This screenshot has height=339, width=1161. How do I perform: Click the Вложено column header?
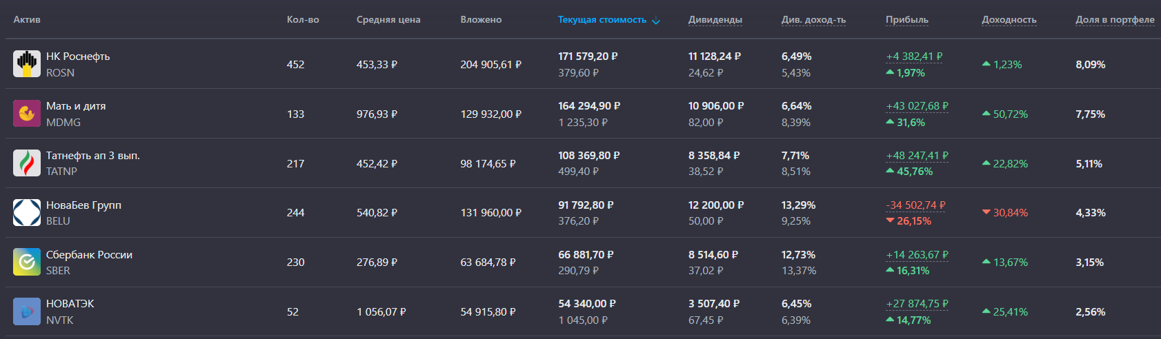(481, 20)
